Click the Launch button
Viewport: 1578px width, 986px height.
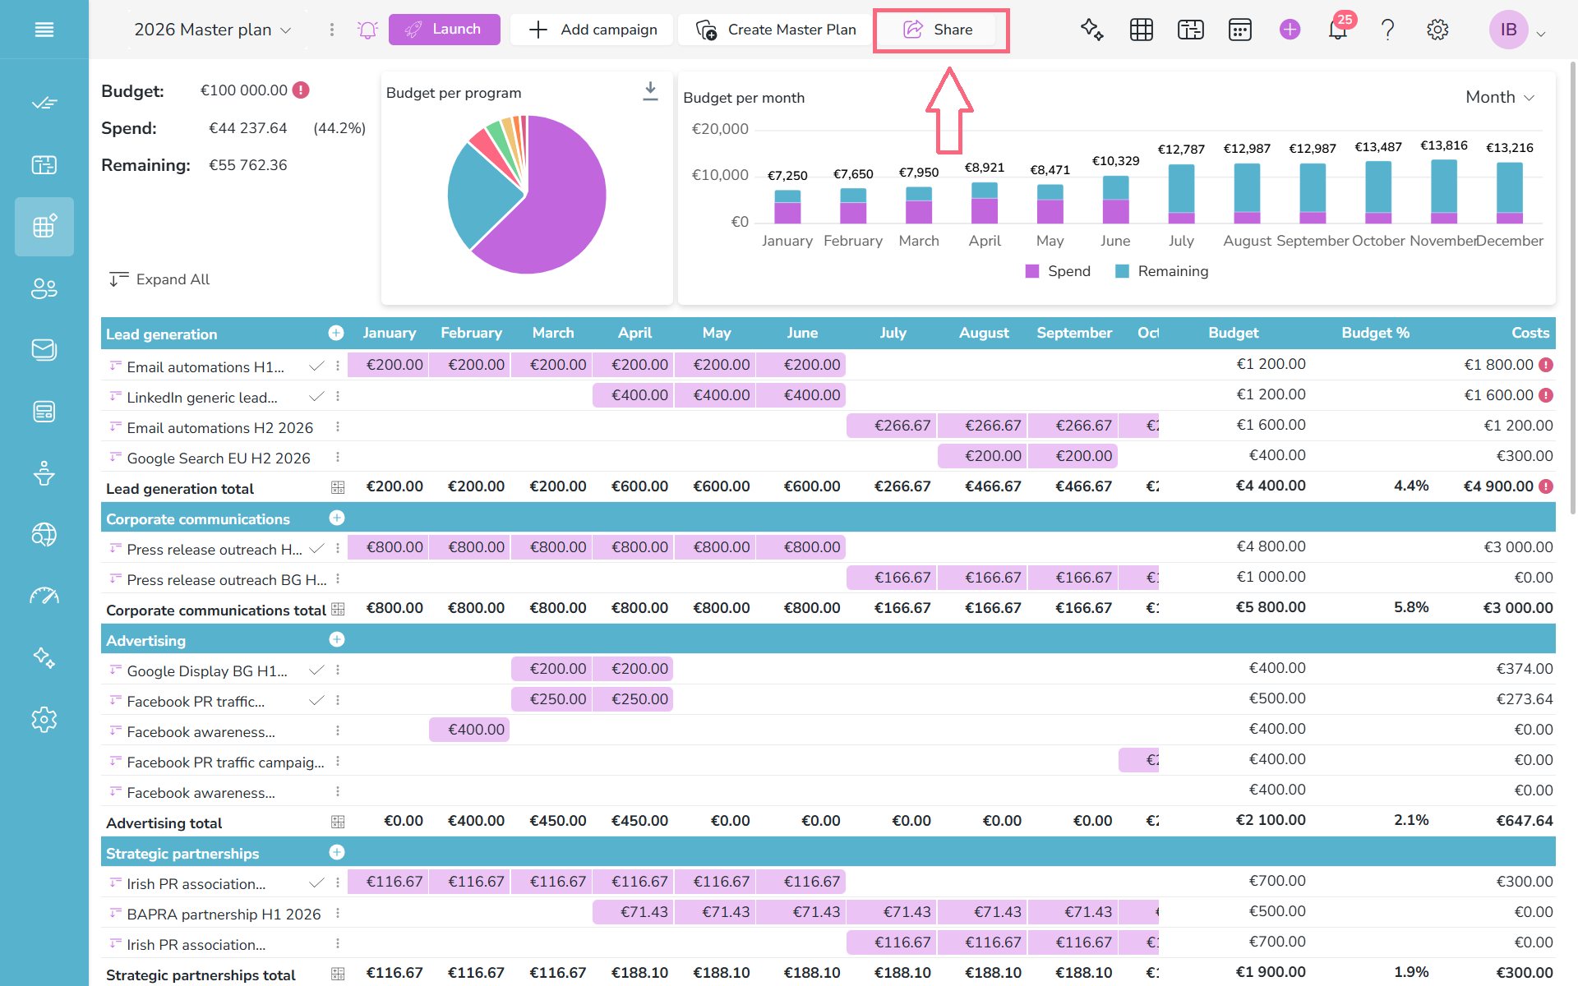[444, 30]
